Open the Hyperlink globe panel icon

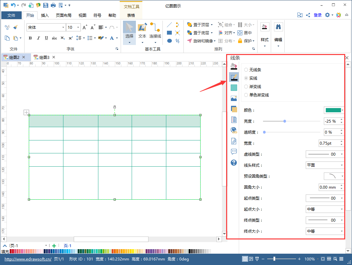tap(234, 130)
